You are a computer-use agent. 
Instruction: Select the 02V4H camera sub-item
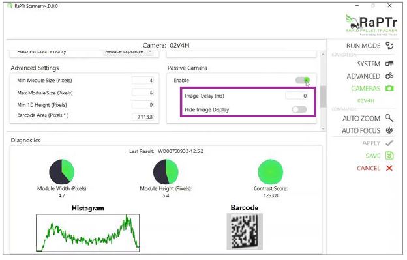pos(365,100)
